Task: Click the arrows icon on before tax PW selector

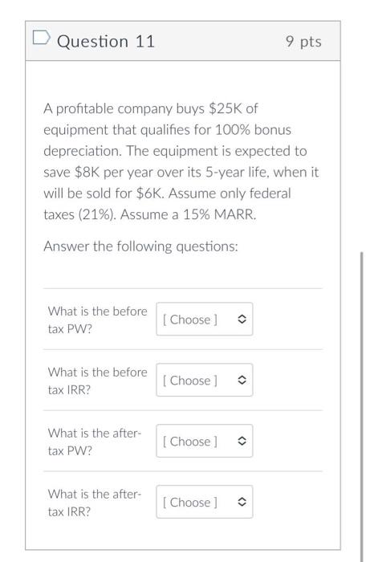Action: point(242,320)
